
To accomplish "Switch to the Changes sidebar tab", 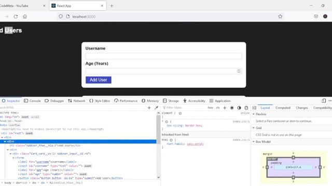I will (x=302, y=108).
